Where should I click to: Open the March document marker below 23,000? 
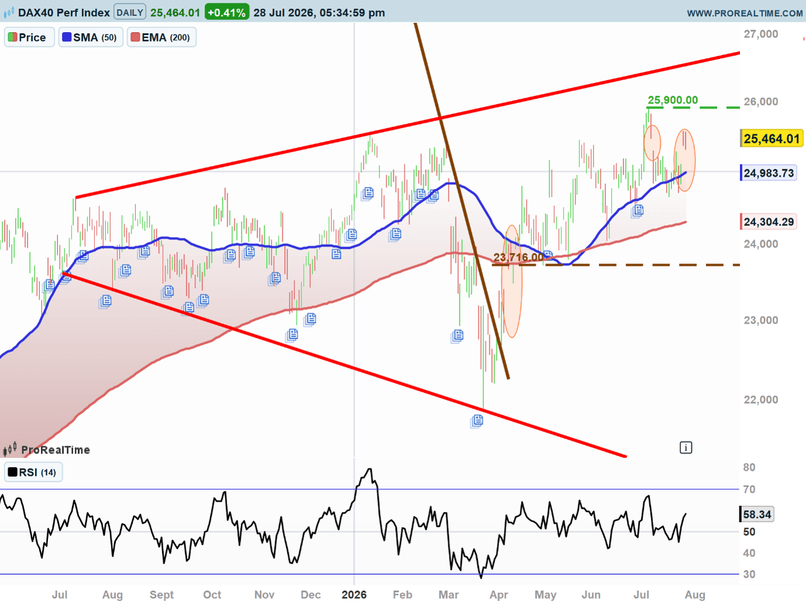click(457, 336)
